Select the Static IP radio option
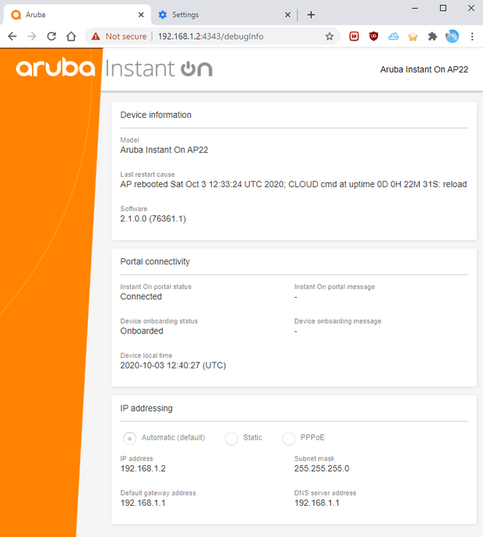The height and width of the screenshot is (537, 483). pos(231,438)
